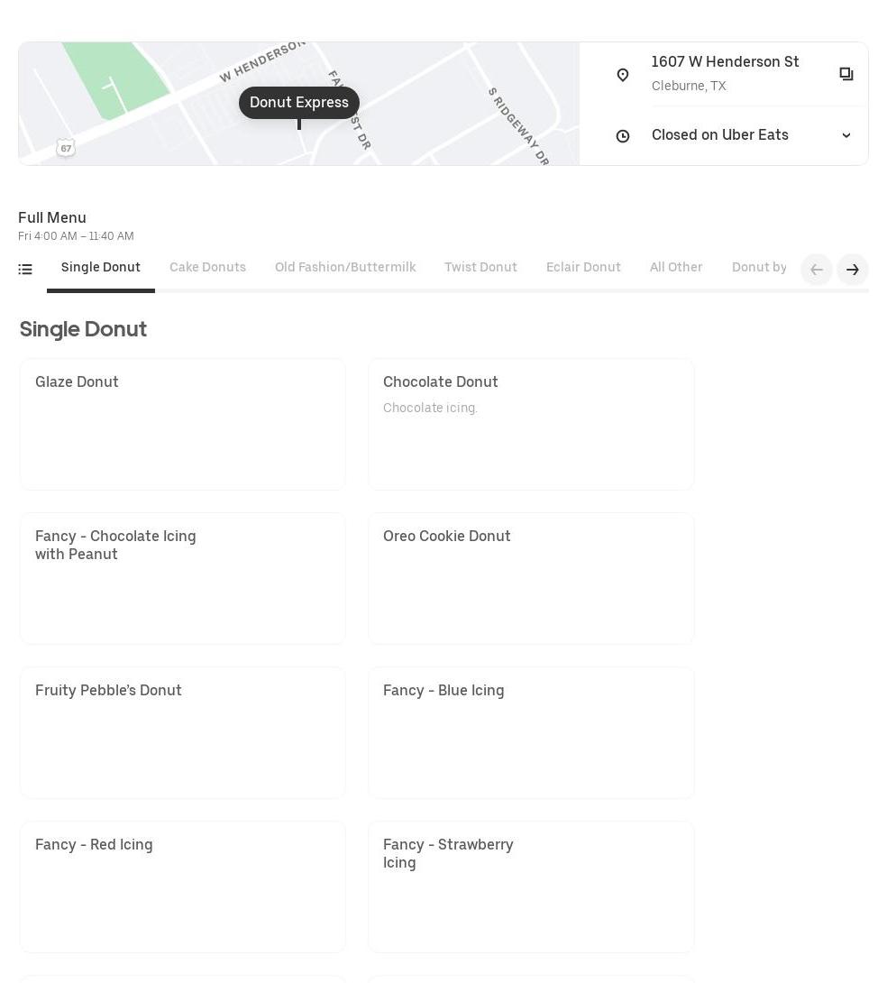
Task: Open the menu category list icon
Action: click(x=25, y=269)
